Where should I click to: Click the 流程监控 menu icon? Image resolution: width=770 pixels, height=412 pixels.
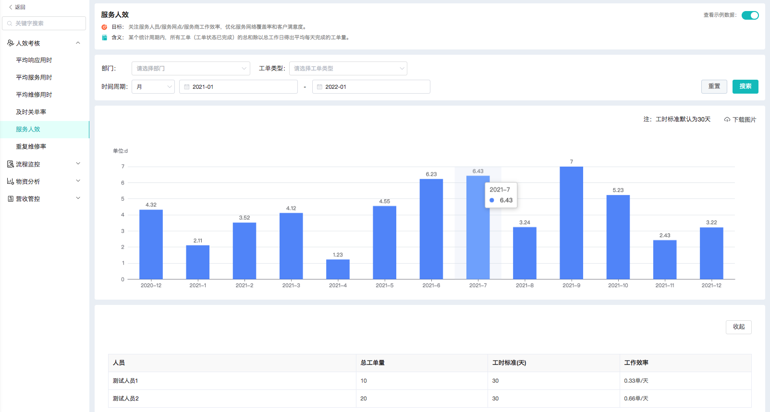click(x=11, y=164)
